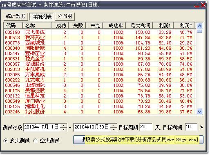
Task: Click code 002246 in the list
Action: pos(12,112)
